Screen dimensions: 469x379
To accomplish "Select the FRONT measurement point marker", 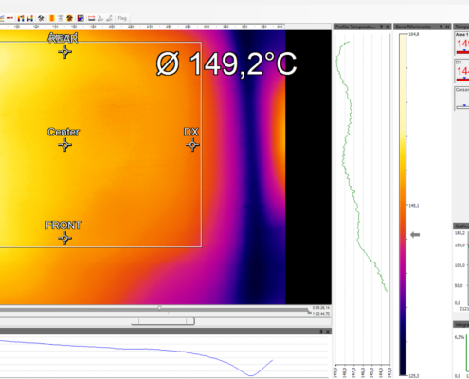I will point(64,239).
